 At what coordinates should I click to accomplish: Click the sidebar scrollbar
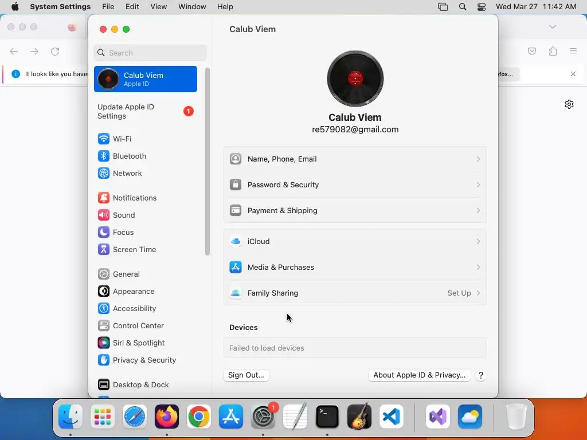click(208, 162)
